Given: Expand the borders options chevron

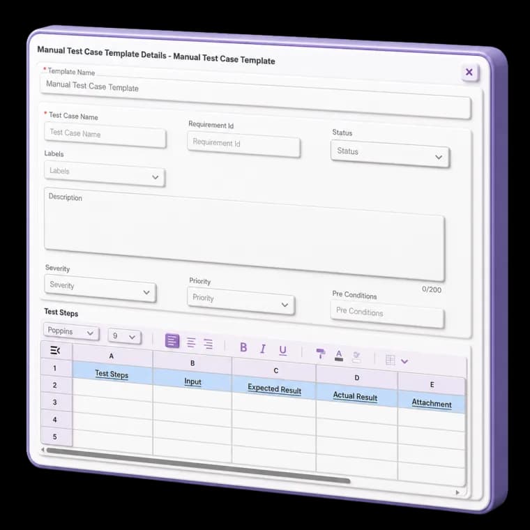Looking at the screenshot, I should tap(404, 361).
